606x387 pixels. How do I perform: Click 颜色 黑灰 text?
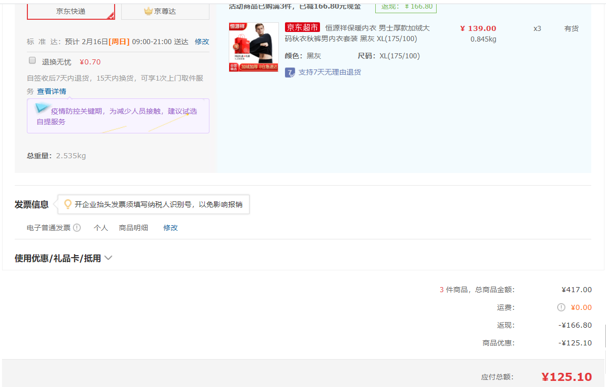click(x=303, y=56)
